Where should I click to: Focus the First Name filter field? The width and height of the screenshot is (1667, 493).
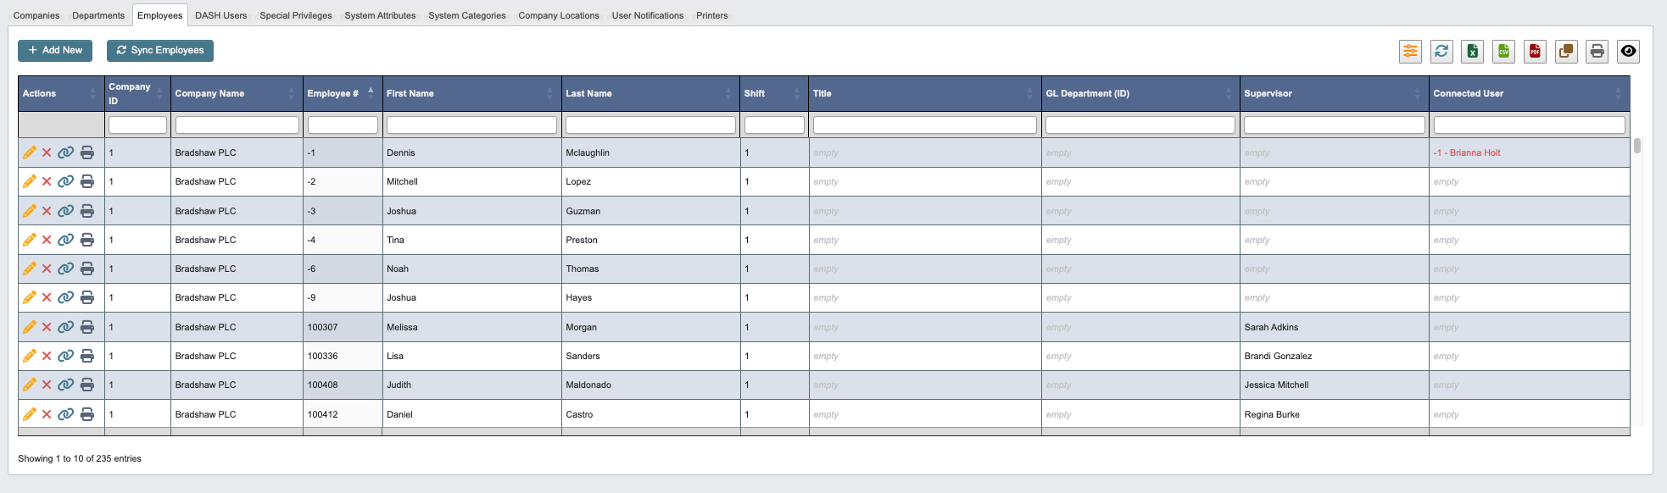471,125
